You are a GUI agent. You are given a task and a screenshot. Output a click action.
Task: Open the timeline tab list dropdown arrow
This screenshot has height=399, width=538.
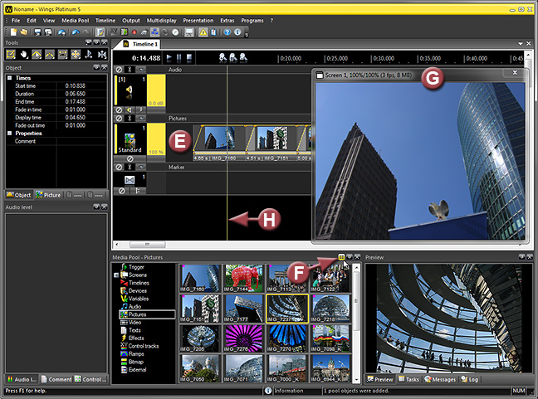click(x=521, y=44)
